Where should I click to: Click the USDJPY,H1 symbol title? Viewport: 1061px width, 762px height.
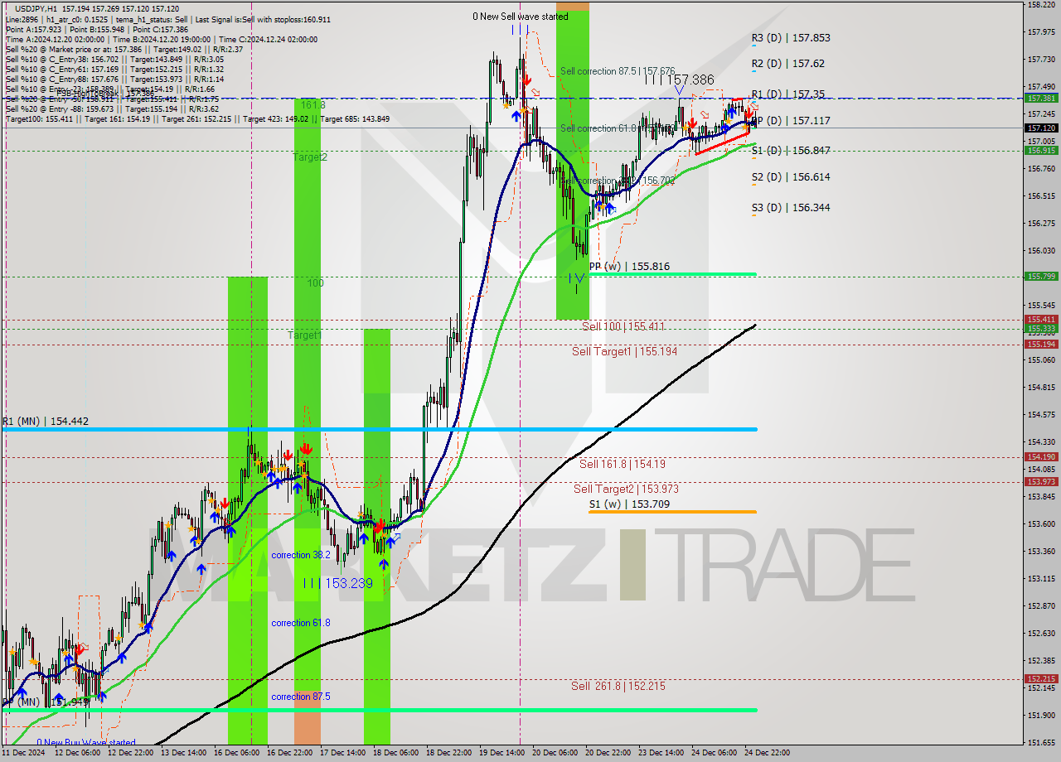coord(36,8)
